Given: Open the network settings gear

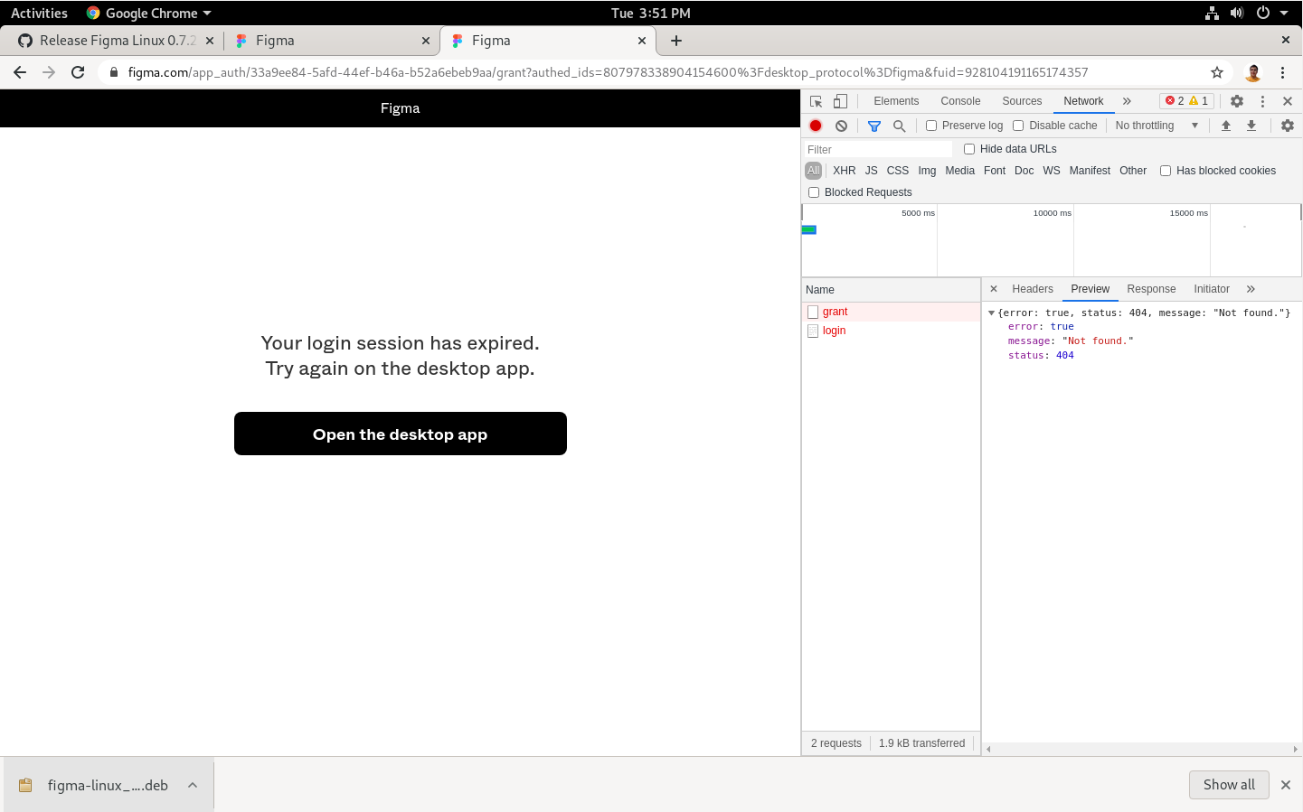Looking at the screenshot, I should coord(1287,126).
